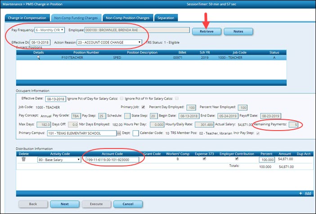Go to the Separation tab

[x=166, y=17]
